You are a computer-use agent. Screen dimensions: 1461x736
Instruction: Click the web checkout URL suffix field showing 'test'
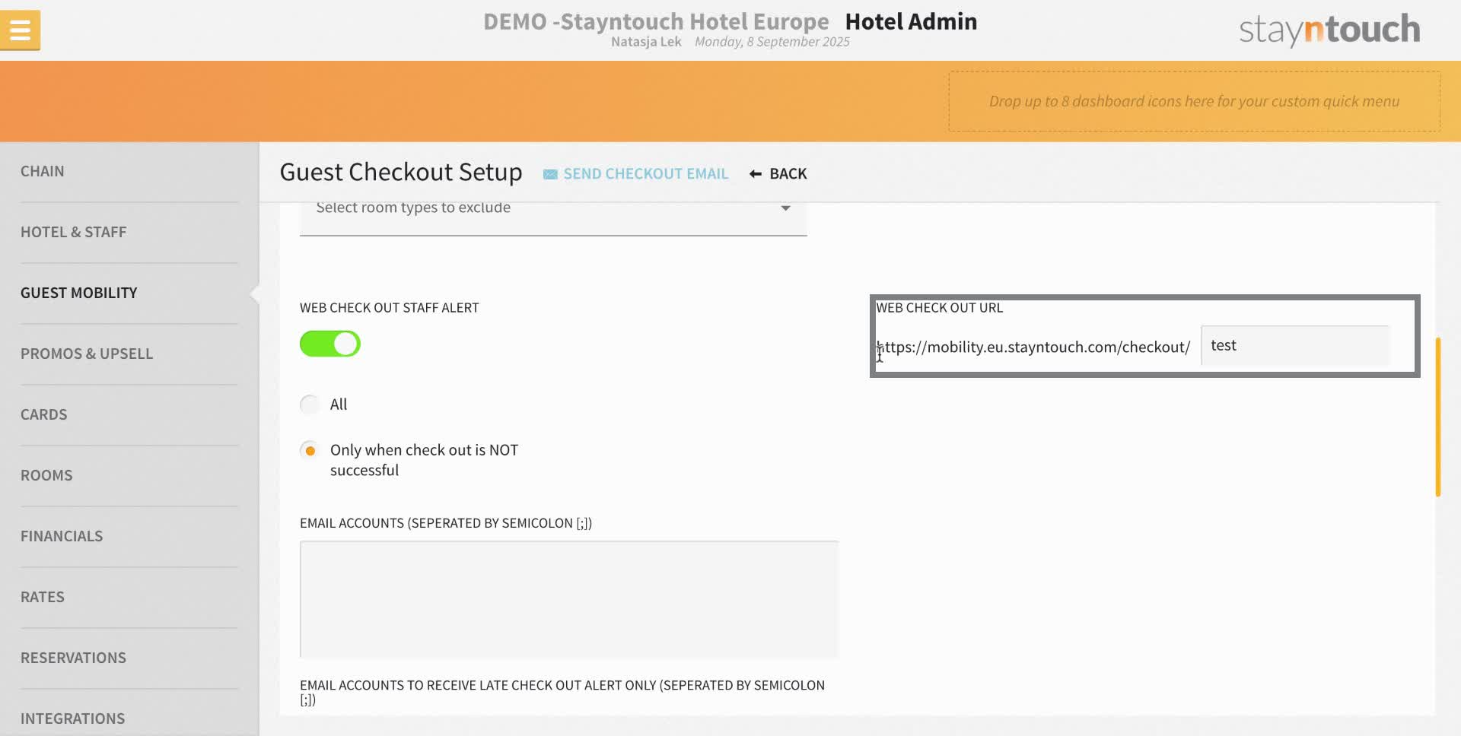[1295, 346]
